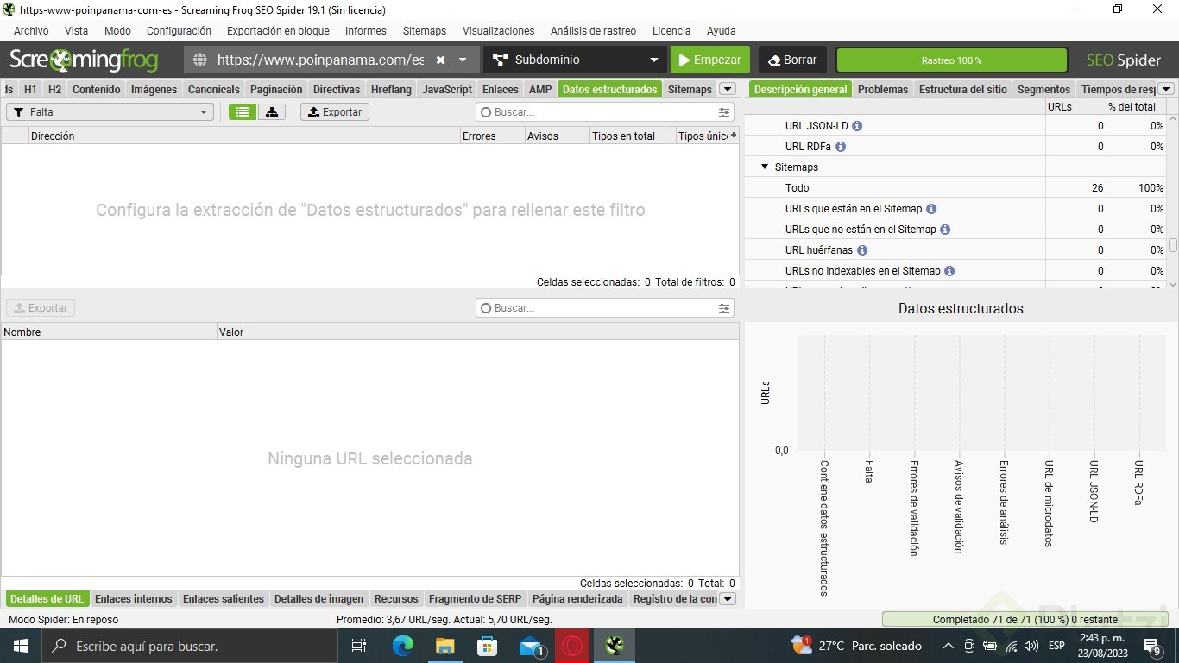The width and height of the screenshot is (1179, 663).
Task: Open the advanced search options icon beside Buscar
Action: point(723,111)
